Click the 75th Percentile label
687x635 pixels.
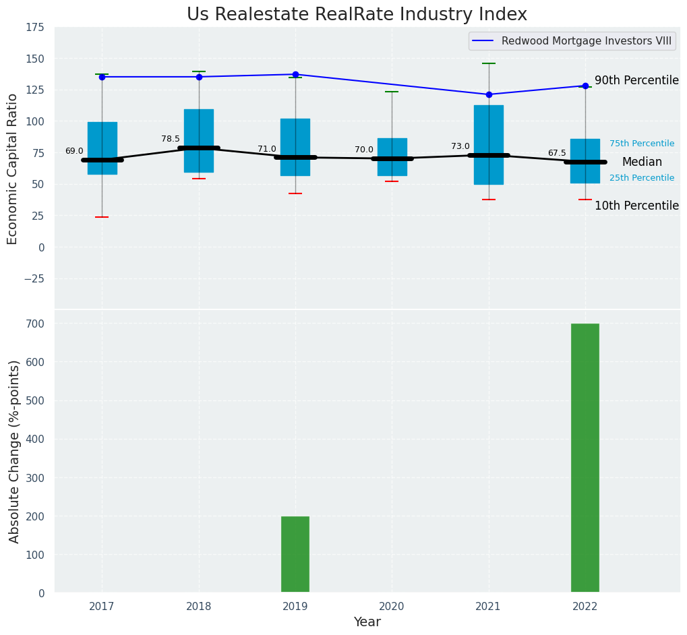[641, 144]
